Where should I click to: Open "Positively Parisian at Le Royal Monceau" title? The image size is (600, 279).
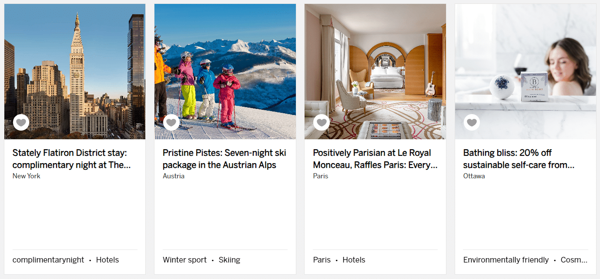[x=375, y=159]
